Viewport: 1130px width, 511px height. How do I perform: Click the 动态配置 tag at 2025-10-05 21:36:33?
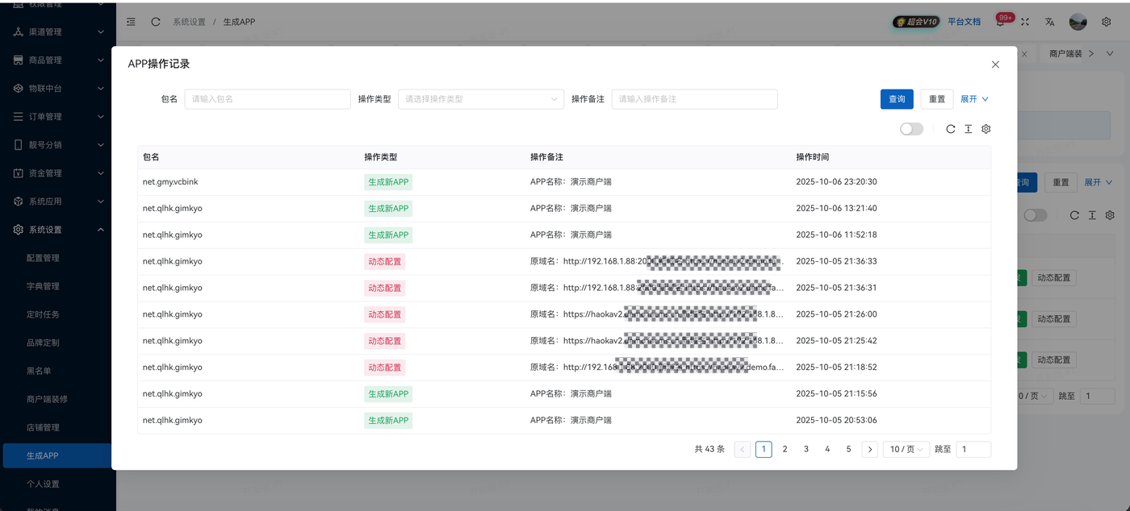[385, 262]
